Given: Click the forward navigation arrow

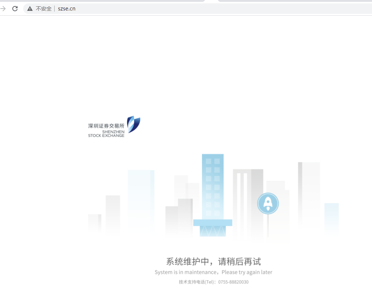Looking at the screenshot, I should pos(3,8).
